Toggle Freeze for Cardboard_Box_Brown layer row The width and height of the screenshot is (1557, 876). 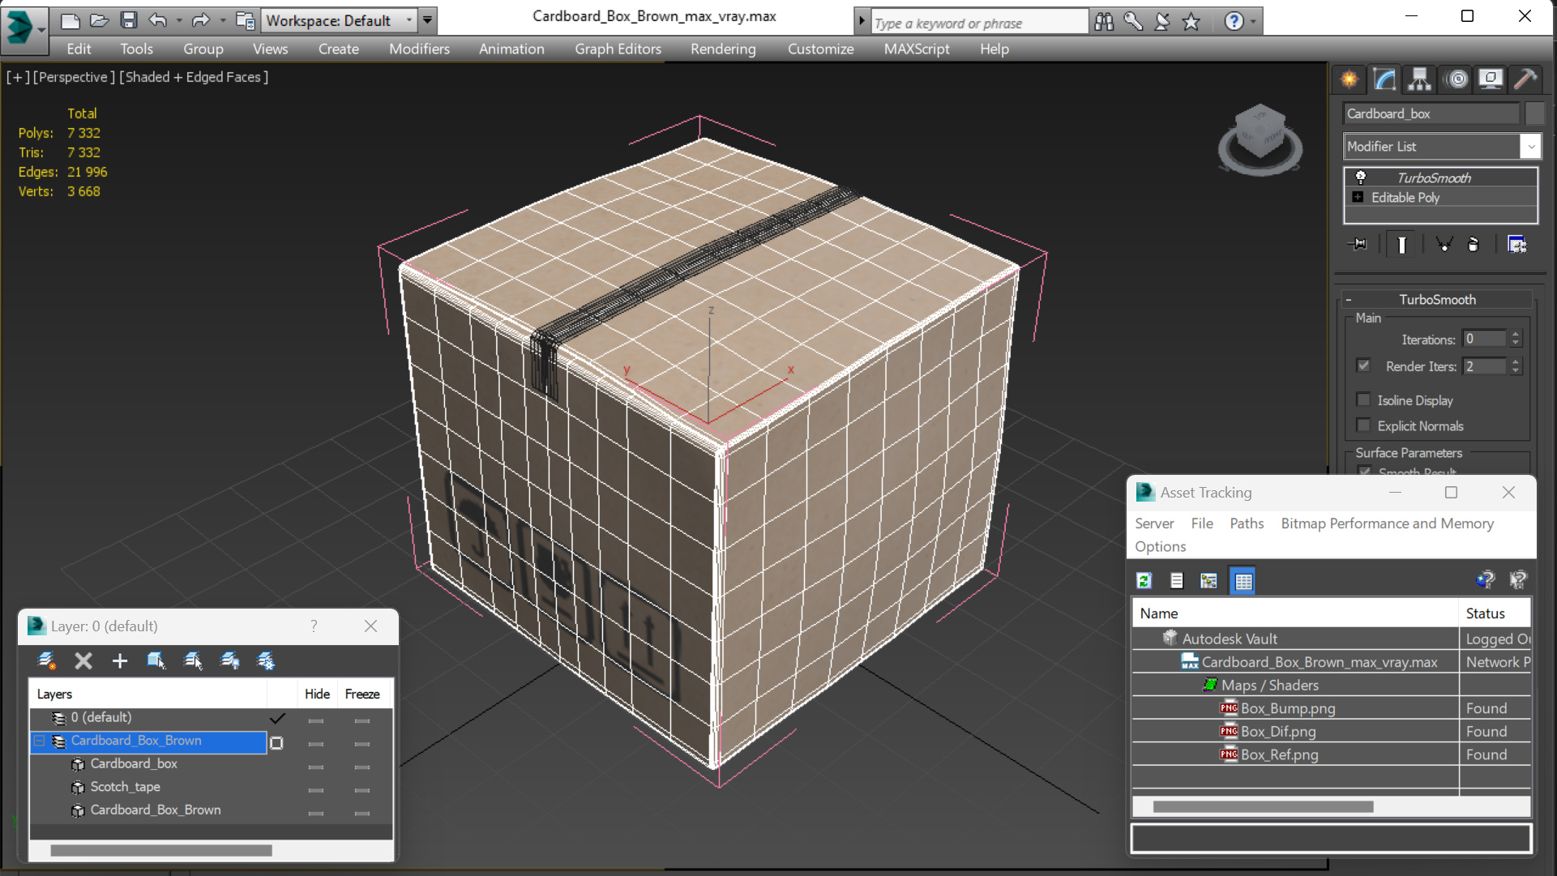(x=362, y=742)
